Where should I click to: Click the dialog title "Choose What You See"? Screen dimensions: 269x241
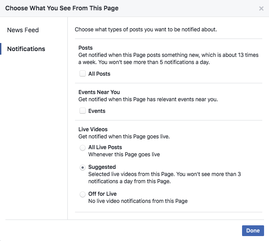[x=62, y=8]
